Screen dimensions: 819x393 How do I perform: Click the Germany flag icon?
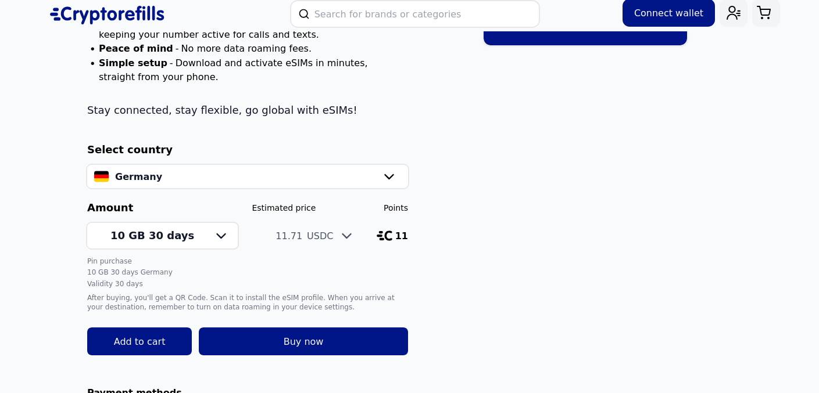click(x=101, y=176)
